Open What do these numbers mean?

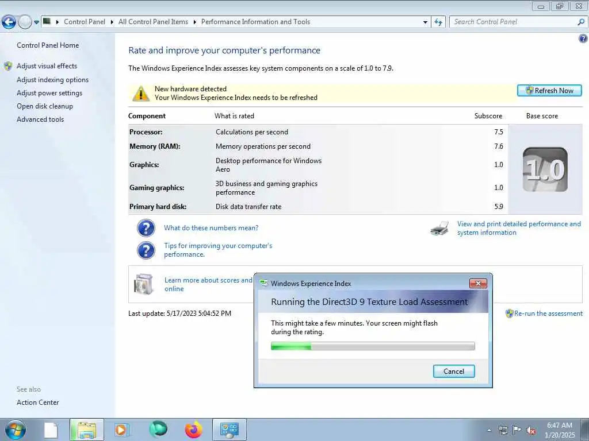pyautogui.click(x=211, y=228)
